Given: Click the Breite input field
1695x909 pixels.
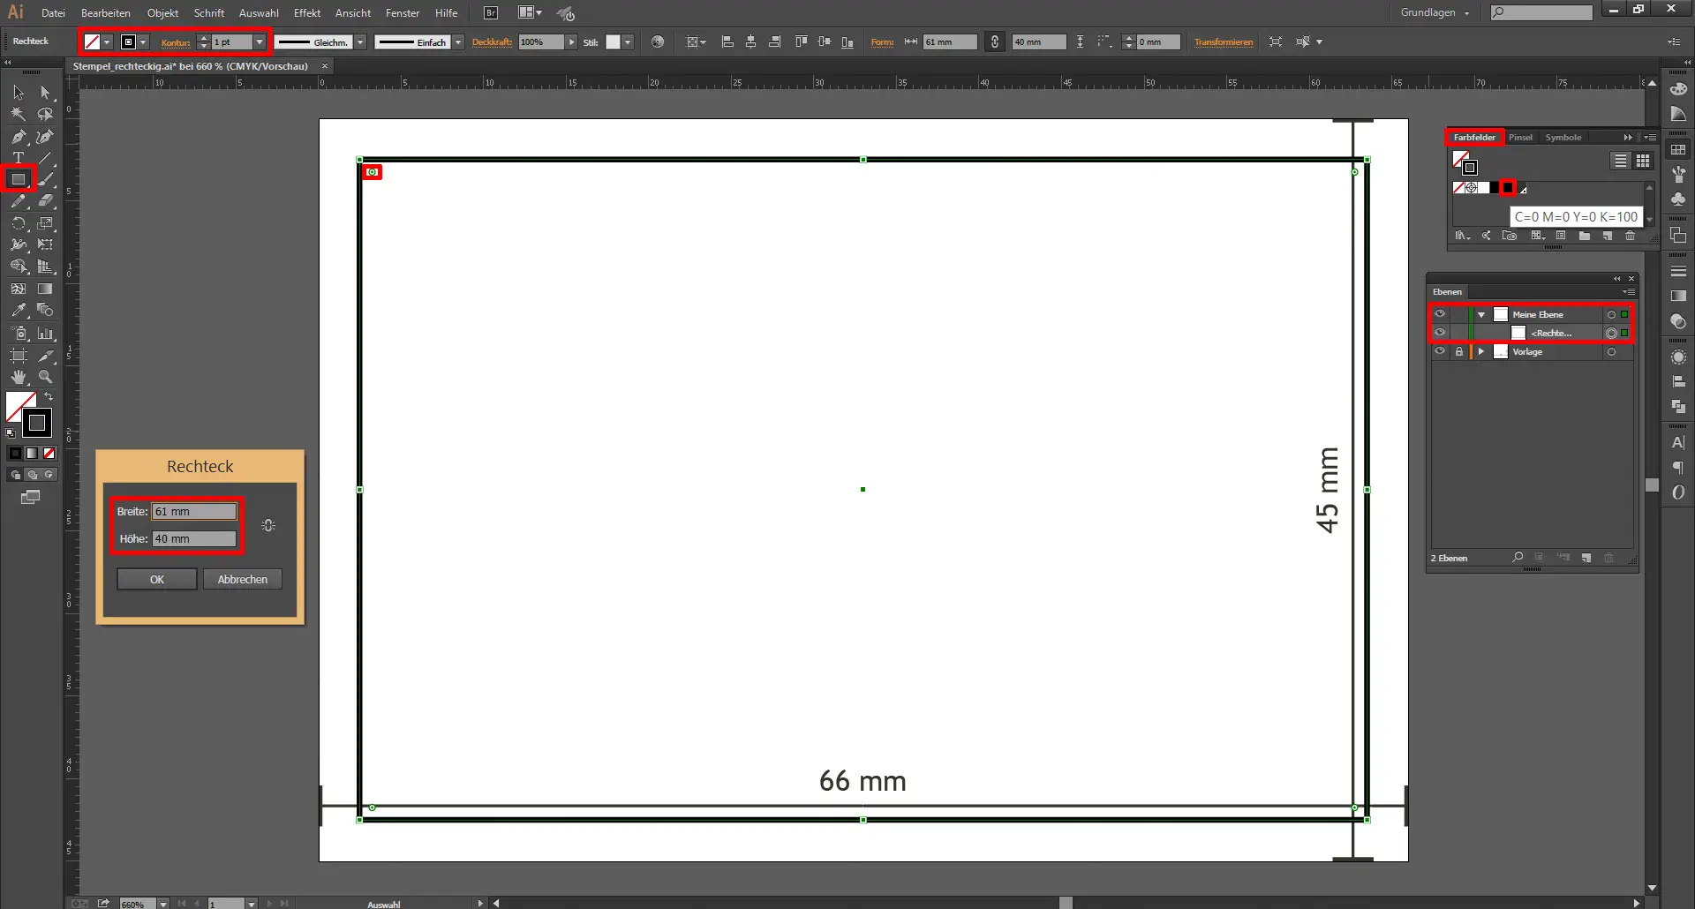Looking at the screenshot, I should pos(194,512).
